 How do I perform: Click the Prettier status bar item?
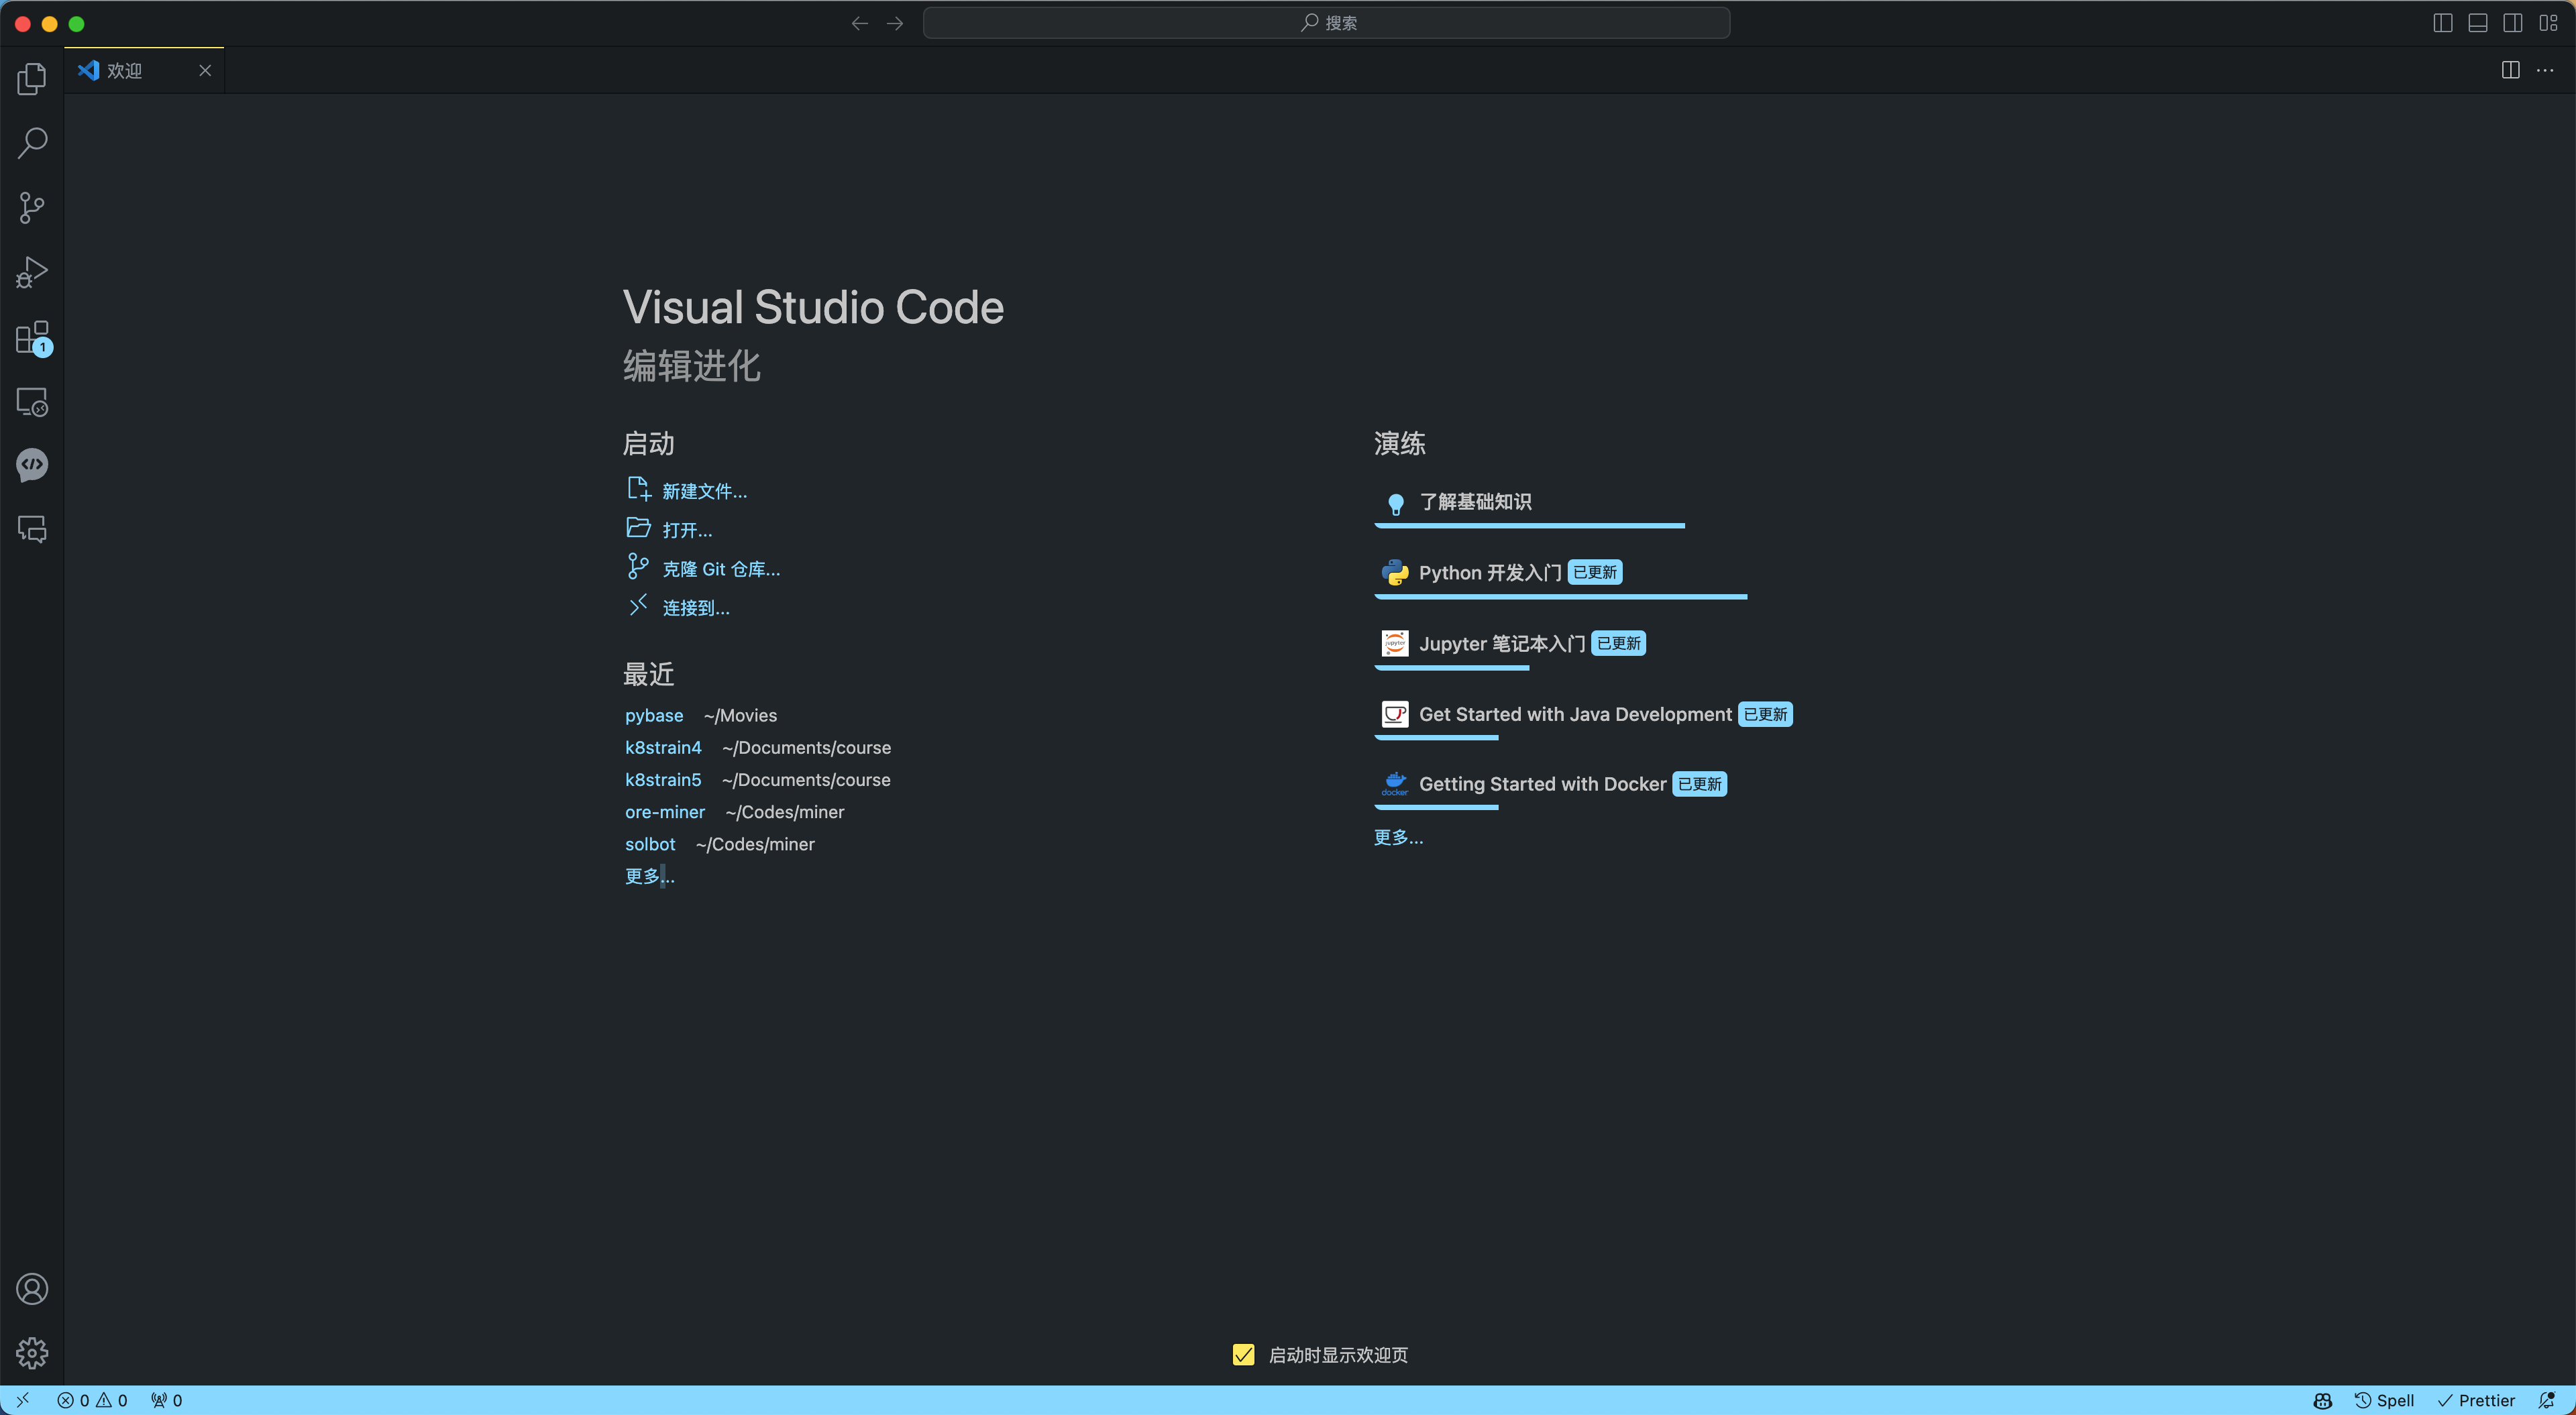(x=2476, y=1400)
